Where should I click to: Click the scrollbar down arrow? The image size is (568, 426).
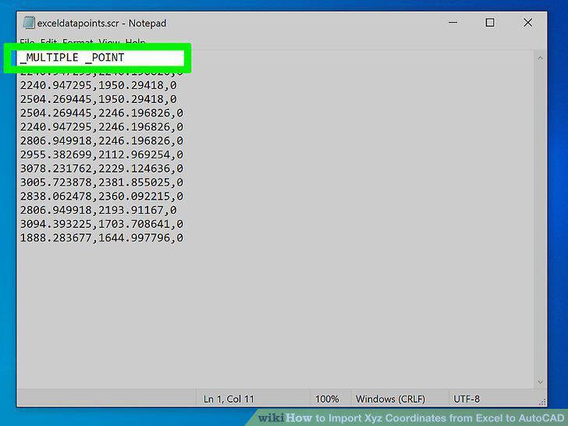(x=540, y=382)
